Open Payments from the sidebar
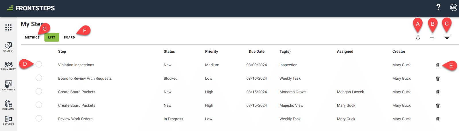 [x=8, y=85]
